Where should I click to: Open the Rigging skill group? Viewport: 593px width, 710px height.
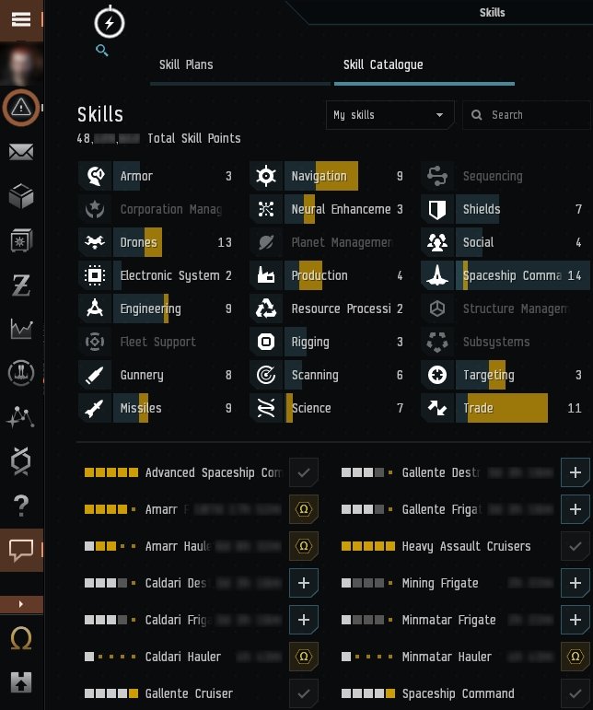(x=327, y=342)
